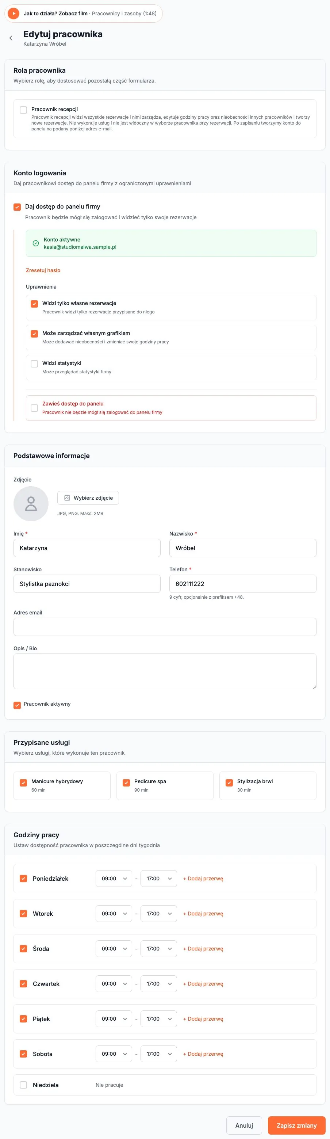The width and height of the screenshot is (330, 1139).
Task: Uncheck 'Daj dostęp do panelu firmy'
Action: click(17, 207)
